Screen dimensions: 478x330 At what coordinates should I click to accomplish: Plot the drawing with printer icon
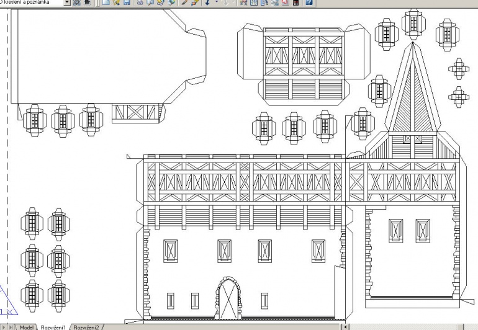click(x=140, y=2)
